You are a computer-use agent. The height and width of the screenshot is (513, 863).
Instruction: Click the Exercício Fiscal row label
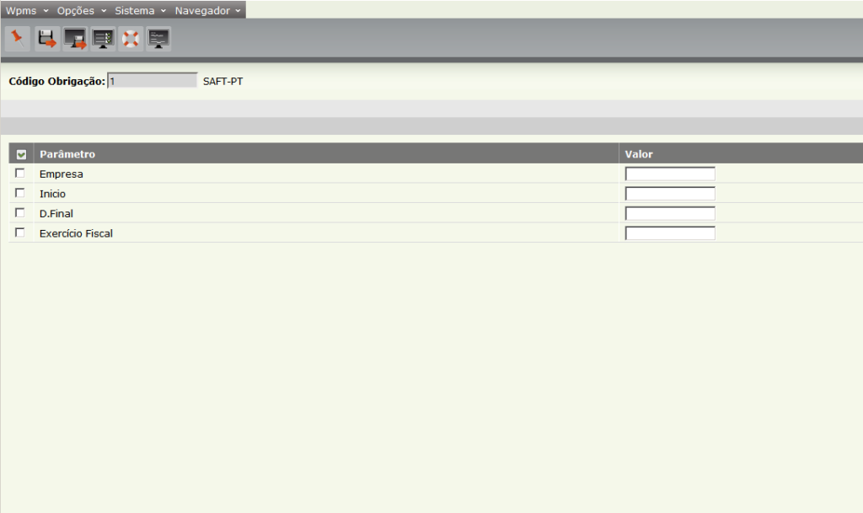76,233
